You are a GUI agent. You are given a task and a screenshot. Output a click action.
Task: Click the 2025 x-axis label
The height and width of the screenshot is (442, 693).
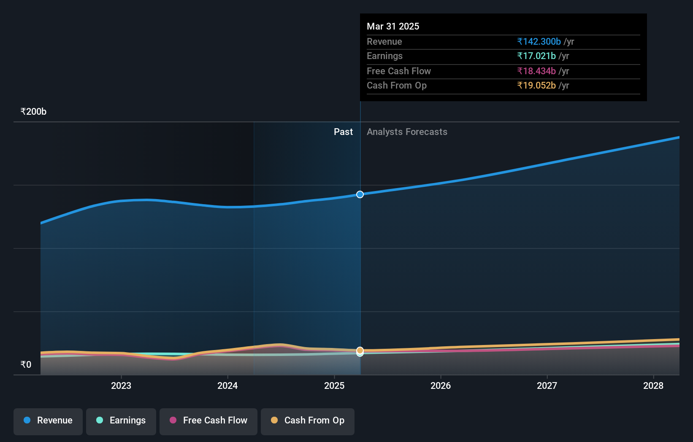[334, 385]
